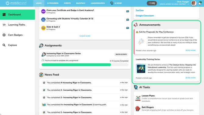The height and width of the screenshot is (115, 204).
Task: Click the learning path icon in news feed
Action: pos(44,105)
